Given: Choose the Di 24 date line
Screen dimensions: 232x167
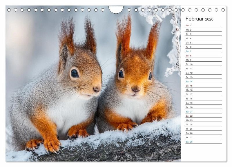Looking at the screenshot, I should [x=203, y=124].
